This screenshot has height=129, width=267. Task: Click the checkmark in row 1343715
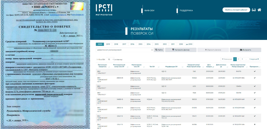pos(255,71)
